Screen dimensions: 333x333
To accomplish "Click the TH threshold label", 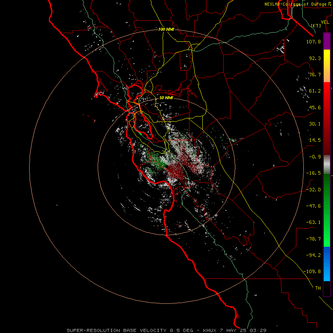I will (318, 288).
